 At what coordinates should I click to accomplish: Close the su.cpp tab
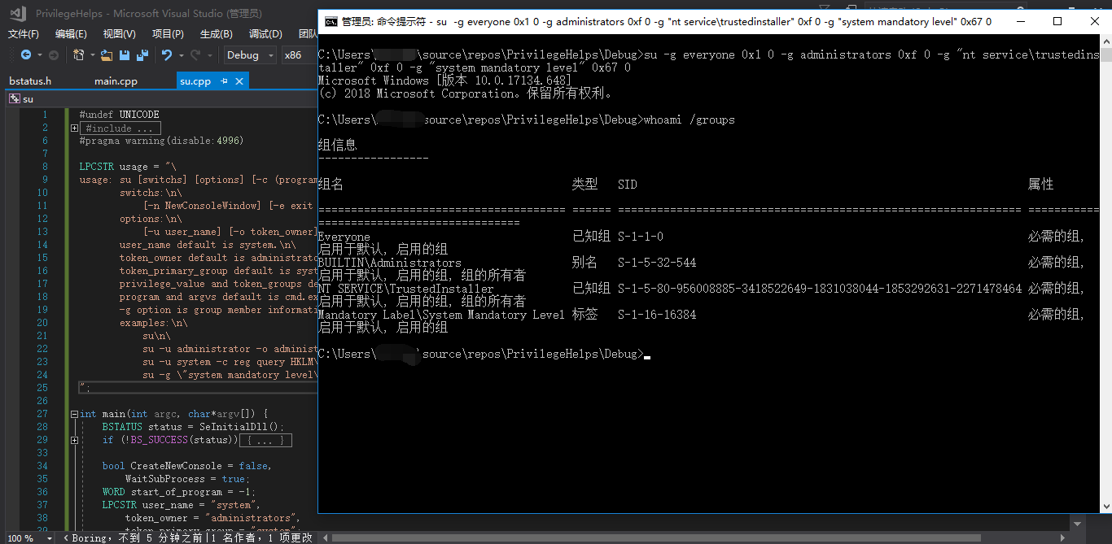[239, 81]
